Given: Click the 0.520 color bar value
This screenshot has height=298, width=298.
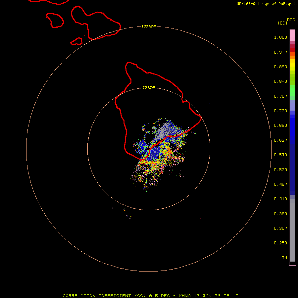Looking at the screenshot, I should [280, 170].
